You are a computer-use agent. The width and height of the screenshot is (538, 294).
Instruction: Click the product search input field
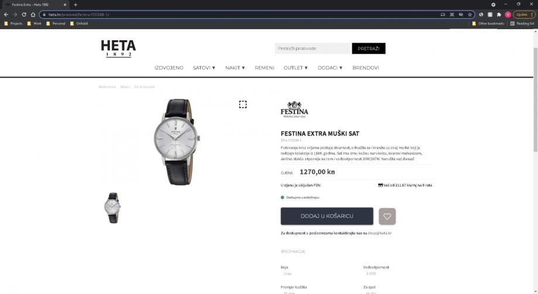tap(313, 49)
